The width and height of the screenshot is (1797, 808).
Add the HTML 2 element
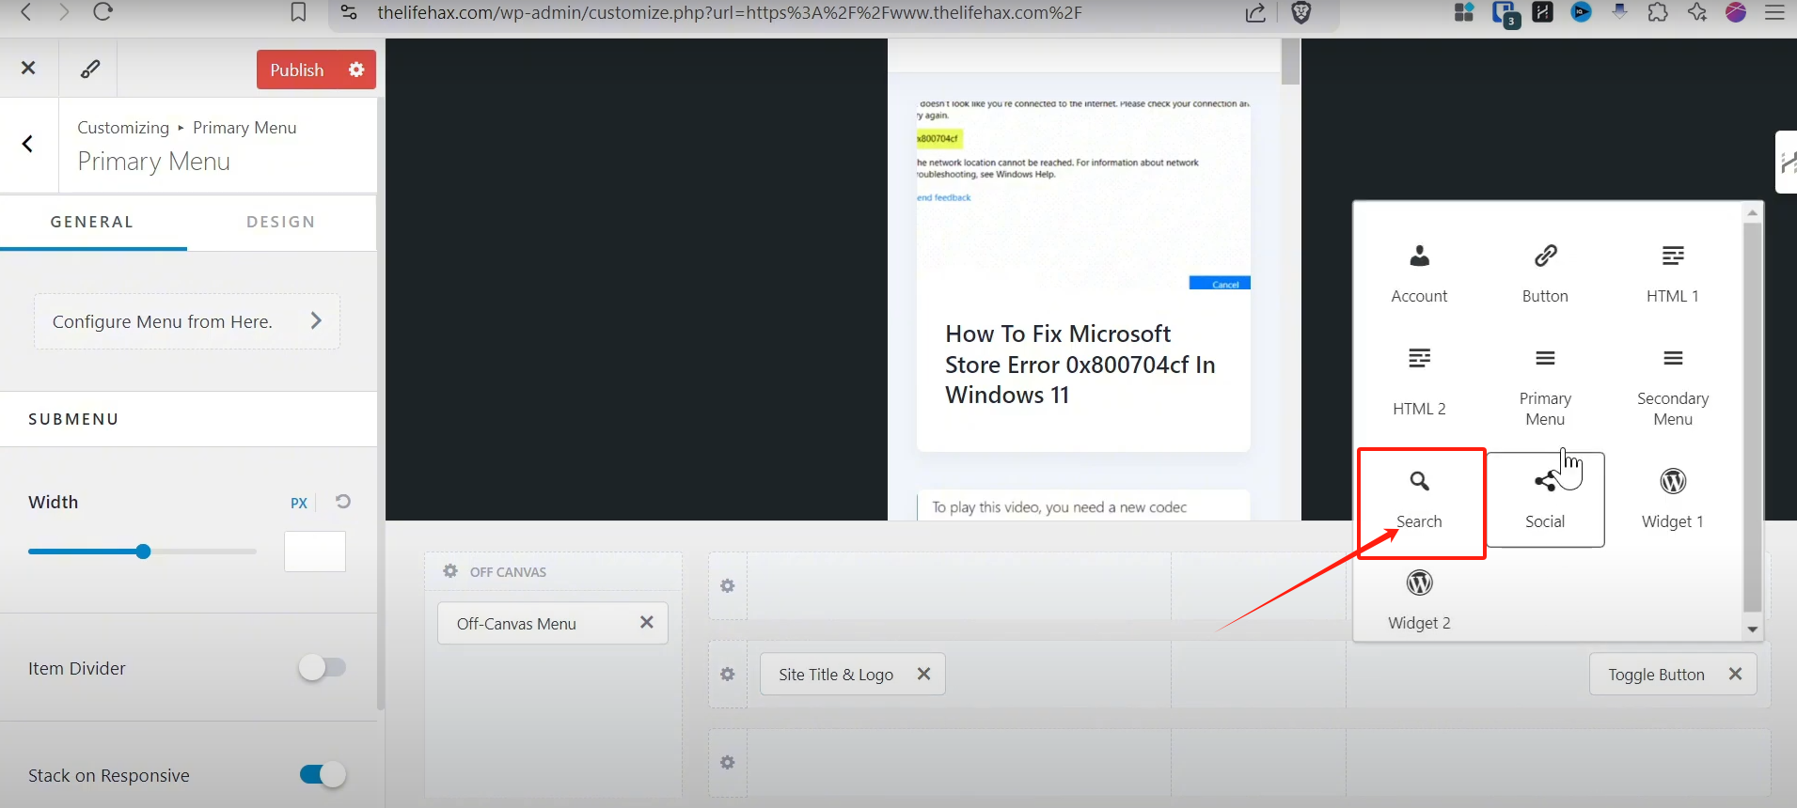click(1419, 382)
